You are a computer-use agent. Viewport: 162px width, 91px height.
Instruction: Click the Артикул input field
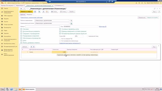(x=43, y=27)
